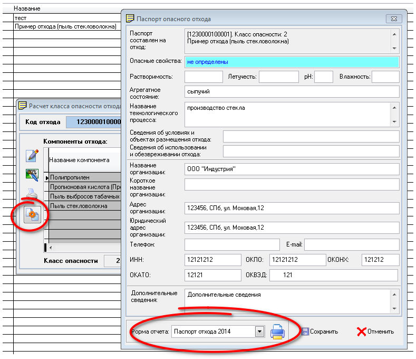Click the Паспорт опасного отхода title icon
The height and width of the screenshot is (359, 416).
pos(130,18)
